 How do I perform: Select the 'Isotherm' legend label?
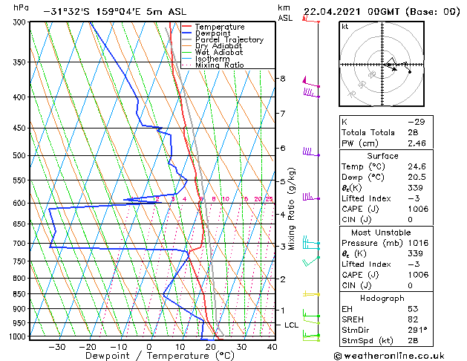point(212,59)
